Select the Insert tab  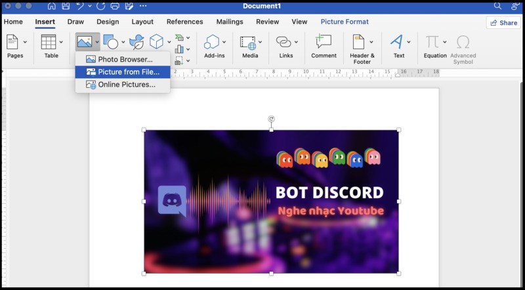[x=45, y=22]
